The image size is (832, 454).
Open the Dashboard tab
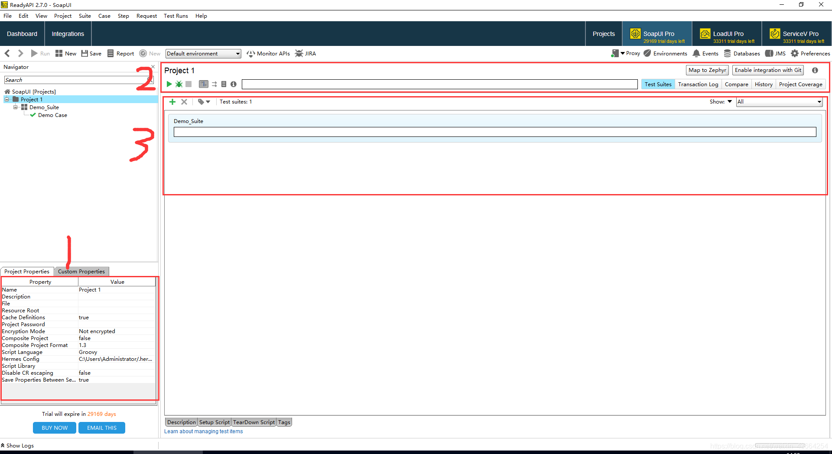click(x=22, y=34)
